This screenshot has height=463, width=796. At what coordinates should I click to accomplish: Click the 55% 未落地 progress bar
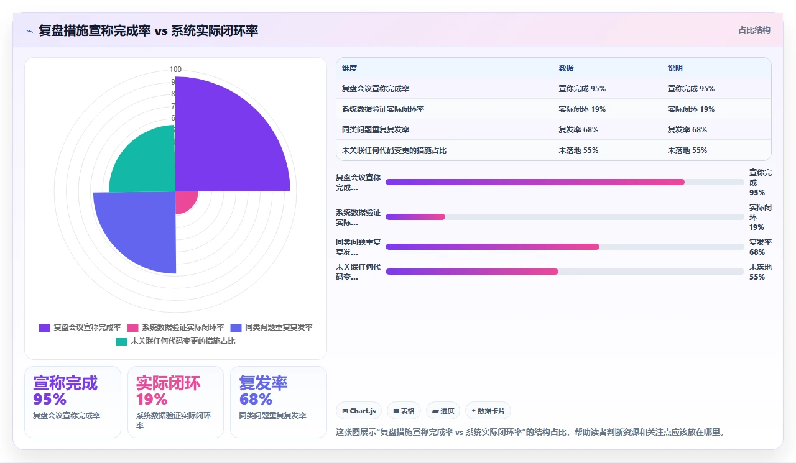pos(565,272)
